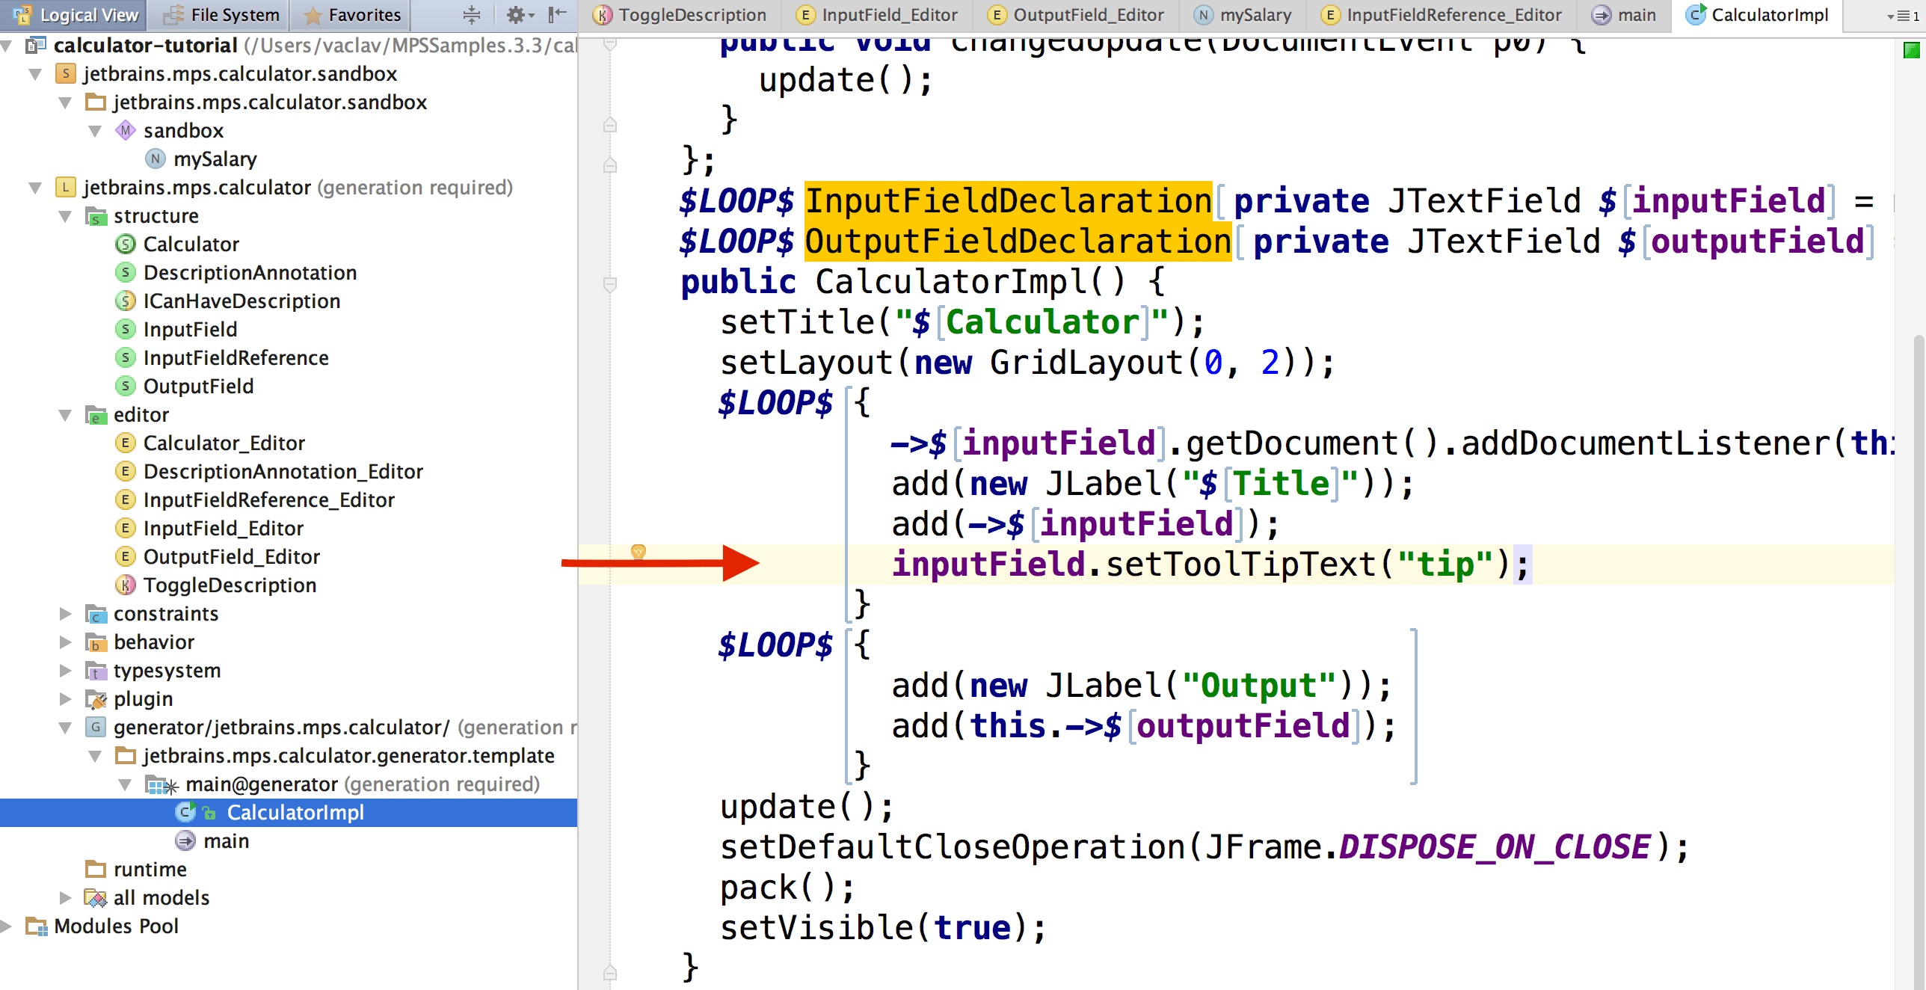Select main under main@generator in the tree
Image resolution: width=1926 pixels, height=990 pixels.
(226, 840)
